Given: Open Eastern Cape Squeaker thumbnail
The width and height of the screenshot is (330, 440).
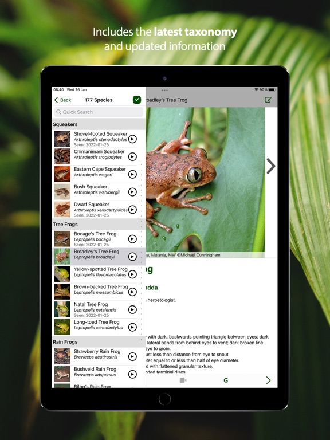Looking at the screenshot, I should 62,174.
